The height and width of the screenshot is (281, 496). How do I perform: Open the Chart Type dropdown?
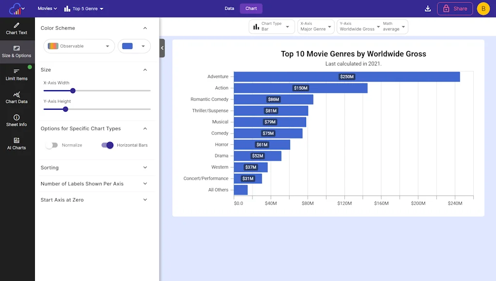(x=271, y=27)
